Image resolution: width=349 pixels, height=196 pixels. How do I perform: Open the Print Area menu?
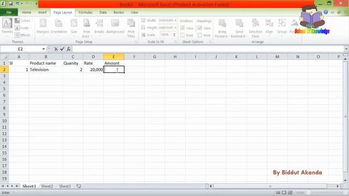point(86,28)
